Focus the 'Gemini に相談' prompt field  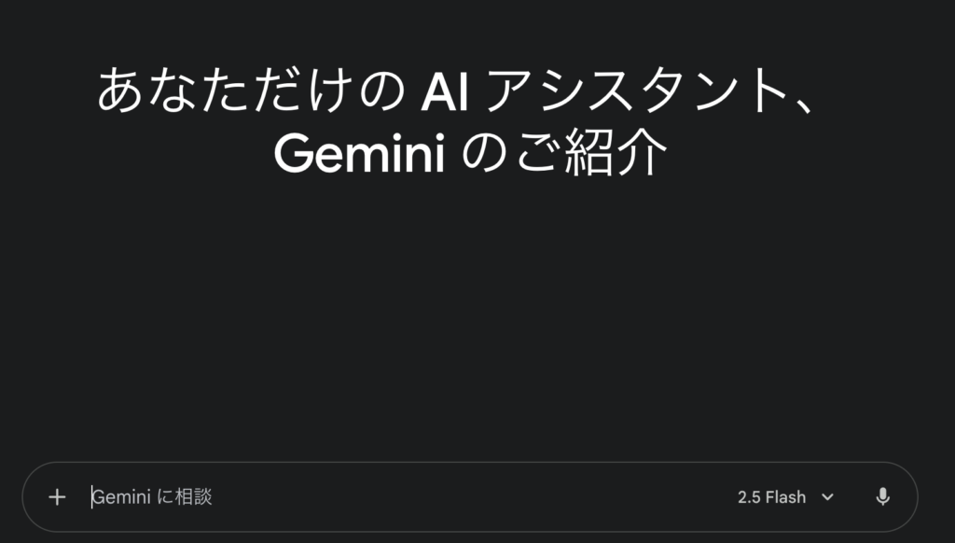click(408, 497)
